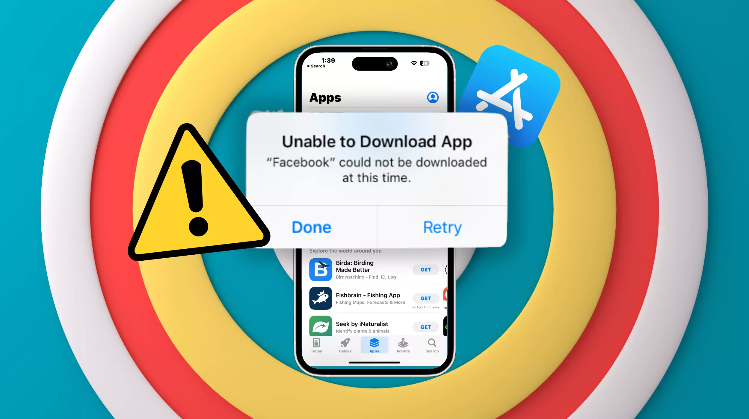Tap the Done button to dismiss dialog
Viewport: 749px width, 419px height.
(311, 227)
